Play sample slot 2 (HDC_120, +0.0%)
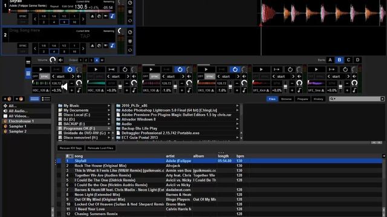This screenshot has width=387, height=217. [96, 69]
